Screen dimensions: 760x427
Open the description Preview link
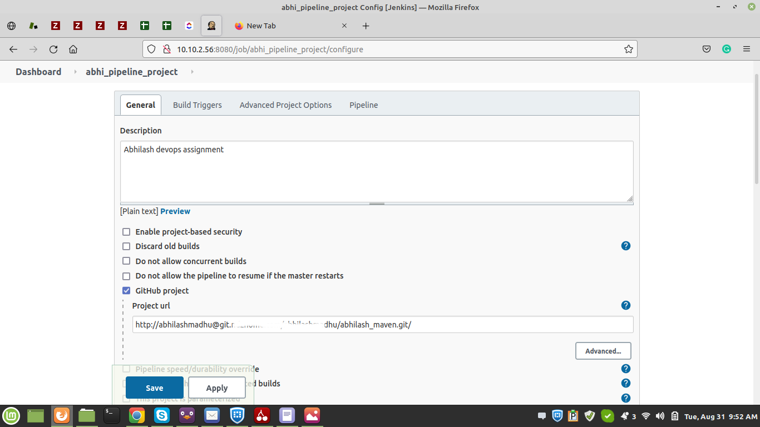pyautogui.click(x=175, y=211)
